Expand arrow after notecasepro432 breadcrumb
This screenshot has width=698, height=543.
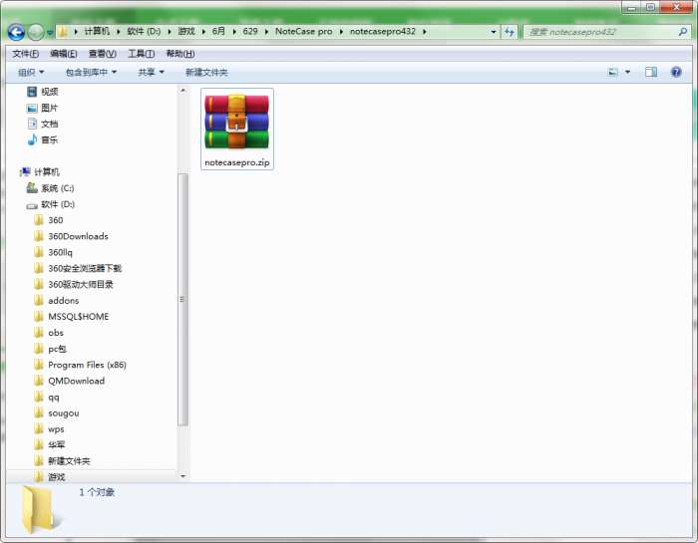pos(424,32)
